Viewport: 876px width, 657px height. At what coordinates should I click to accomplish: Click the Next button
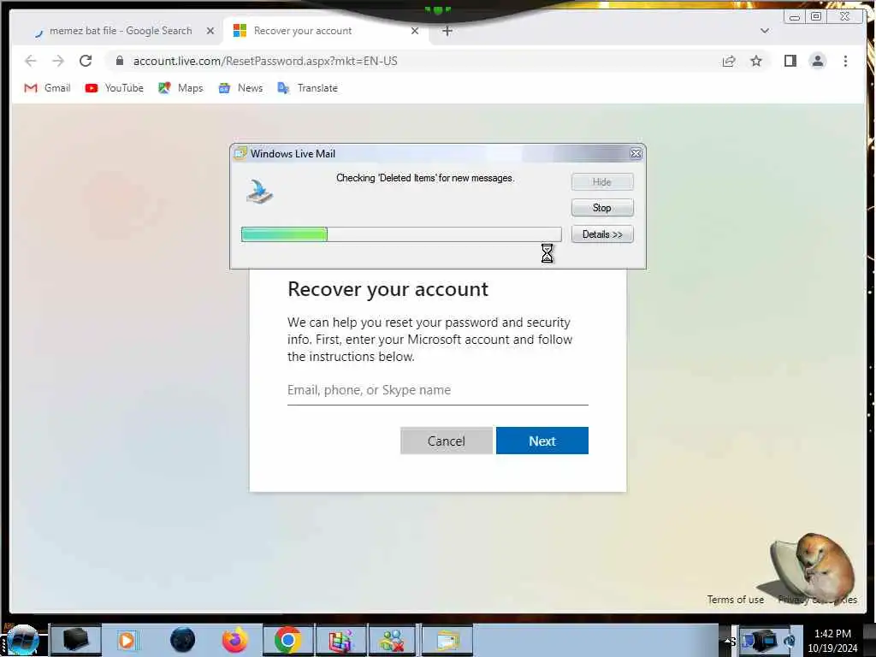tap(542, 441)
